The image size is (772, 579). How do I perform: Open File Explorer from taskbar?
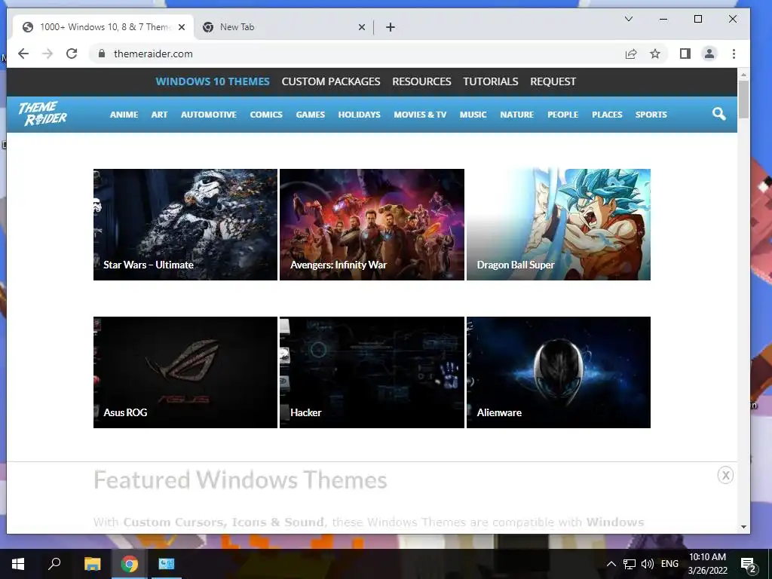click(x=92, y=564)
